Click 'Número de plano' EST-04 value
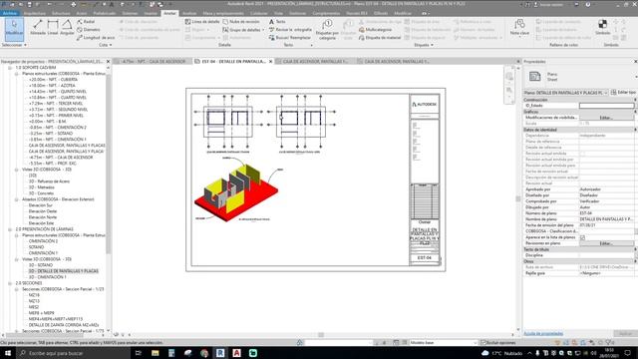 [x=606, y=213]
